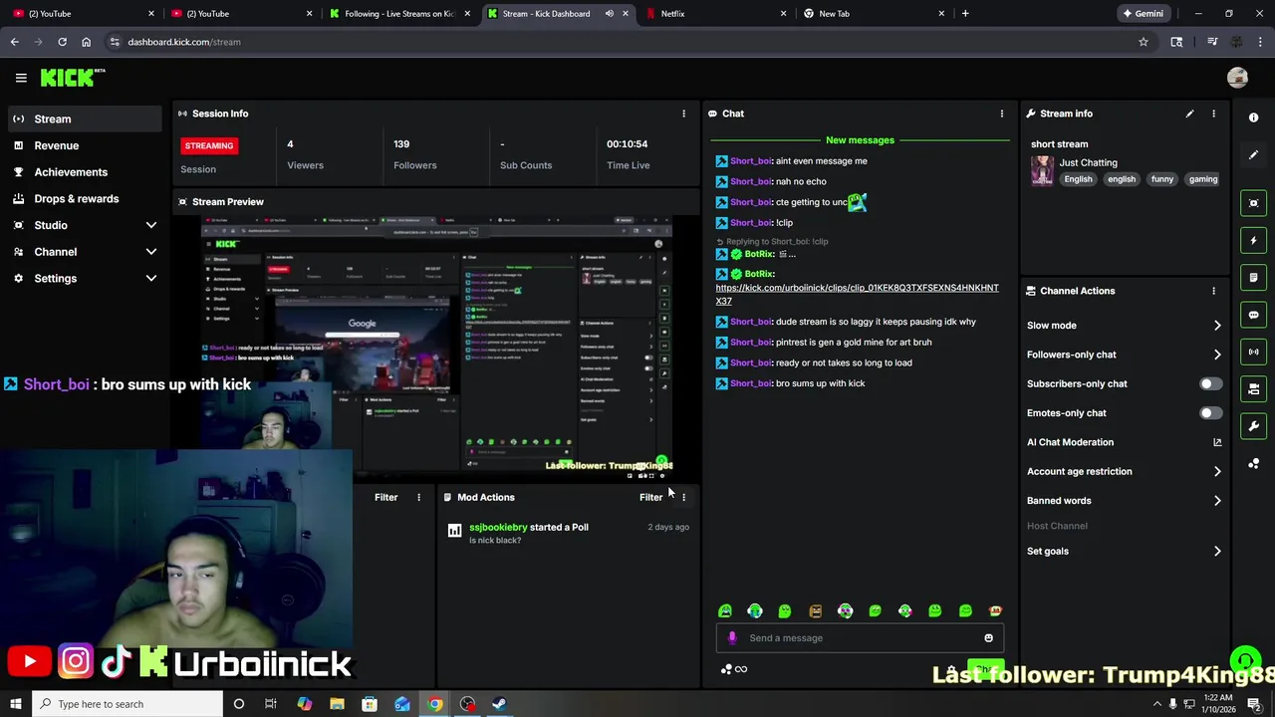1275x717 pixels.
Task: Open Task View on the taskbar
Action: click(x=271, y=704)
